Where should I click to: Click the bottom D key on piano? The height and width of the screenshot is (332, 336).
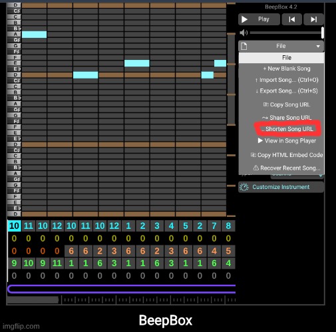[x=15, y=214]
